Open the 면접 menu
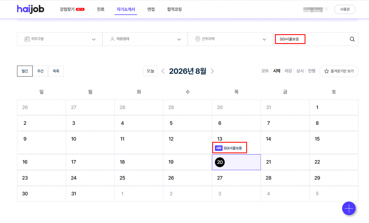This screenshot has height=223, width=369. point(151,9)
